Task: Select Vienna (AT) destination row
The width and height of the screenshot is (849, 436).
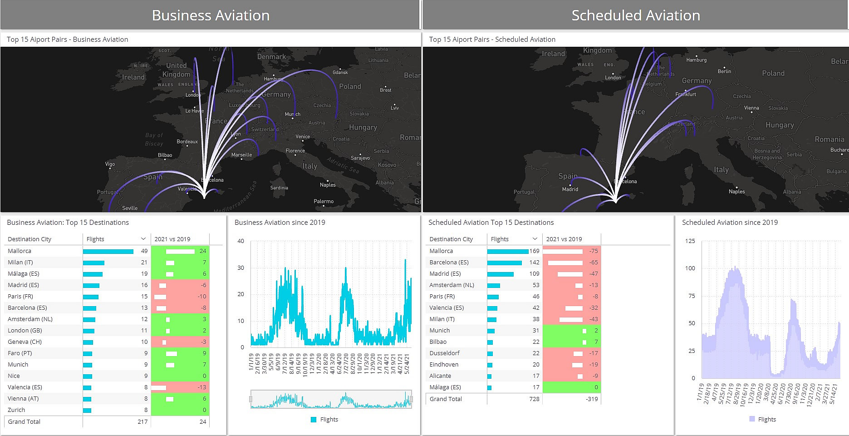Action: point(107,398)
